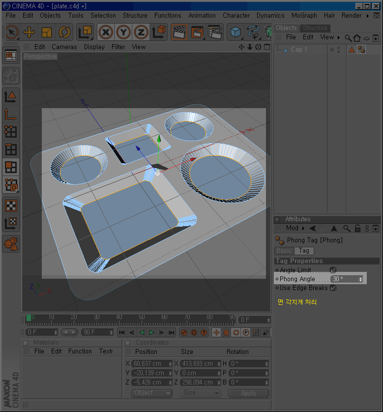Switch world/object coordinate system icon
This screenshot has width=383, height=412.
pyautogui.click(x=159, y=32)
